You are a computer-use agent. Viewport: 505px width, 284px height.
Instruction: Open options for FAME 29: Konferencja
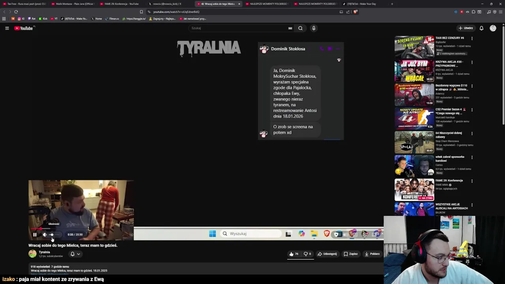pos(472,181)
